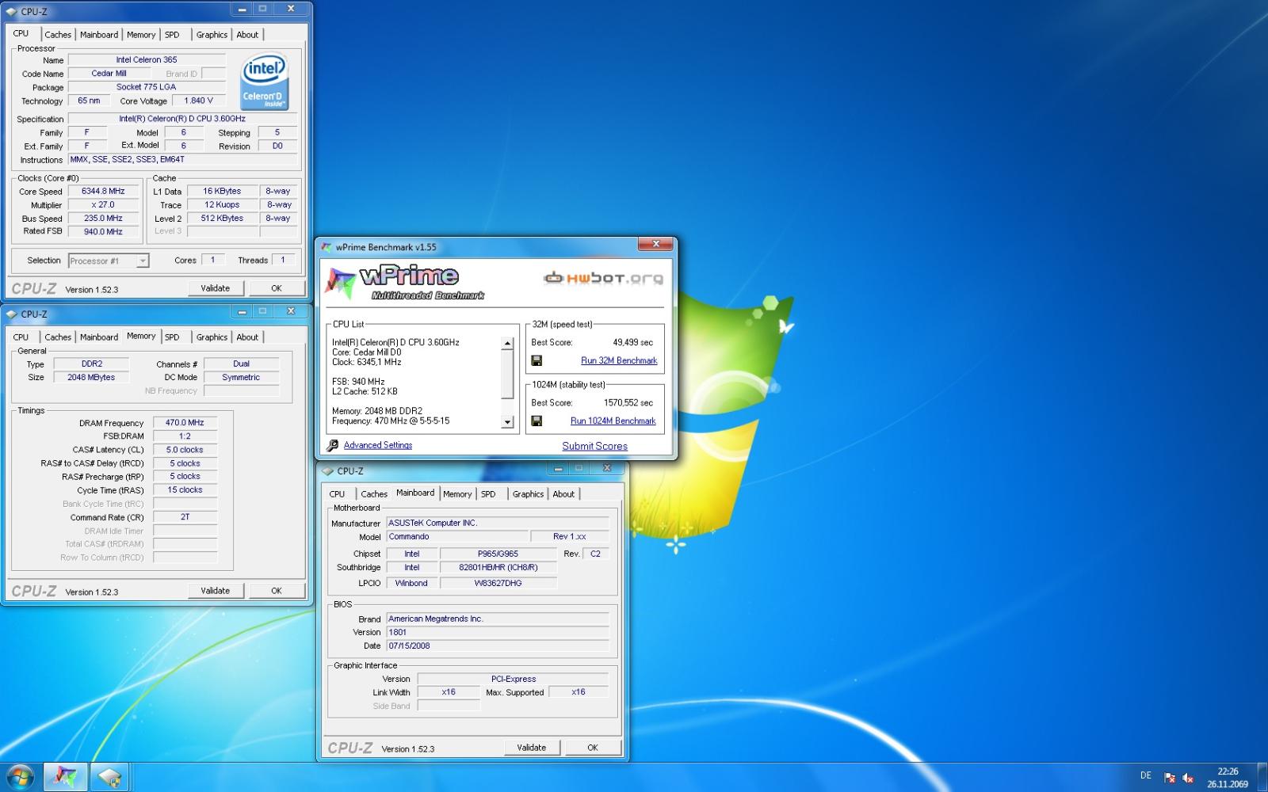Open Mainboard tab in top CPU-Z window
1268x792 pixels.
click(x=99, y=35)
